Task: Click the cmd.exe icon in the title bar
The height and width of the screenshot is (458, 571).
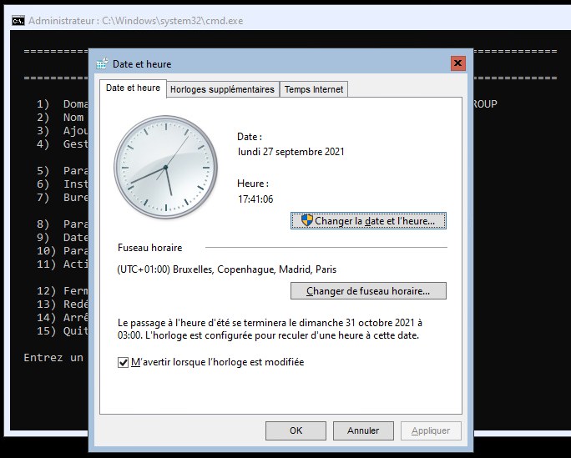Action: [18, 21]
